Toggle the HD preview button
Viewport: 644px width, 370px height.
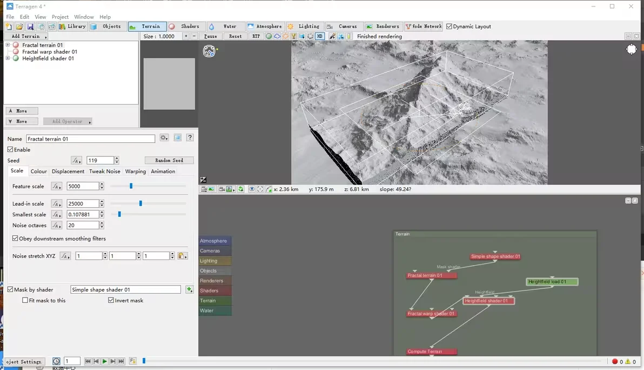point(320,36)
